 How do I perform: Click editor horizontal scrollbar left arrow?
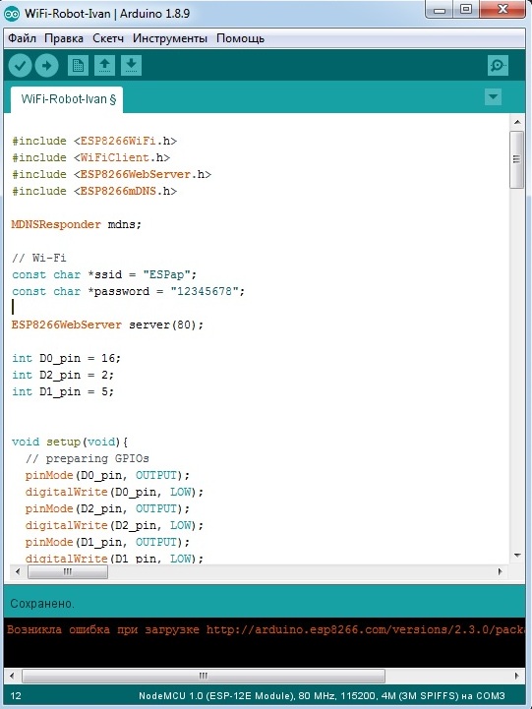point(18,571)
